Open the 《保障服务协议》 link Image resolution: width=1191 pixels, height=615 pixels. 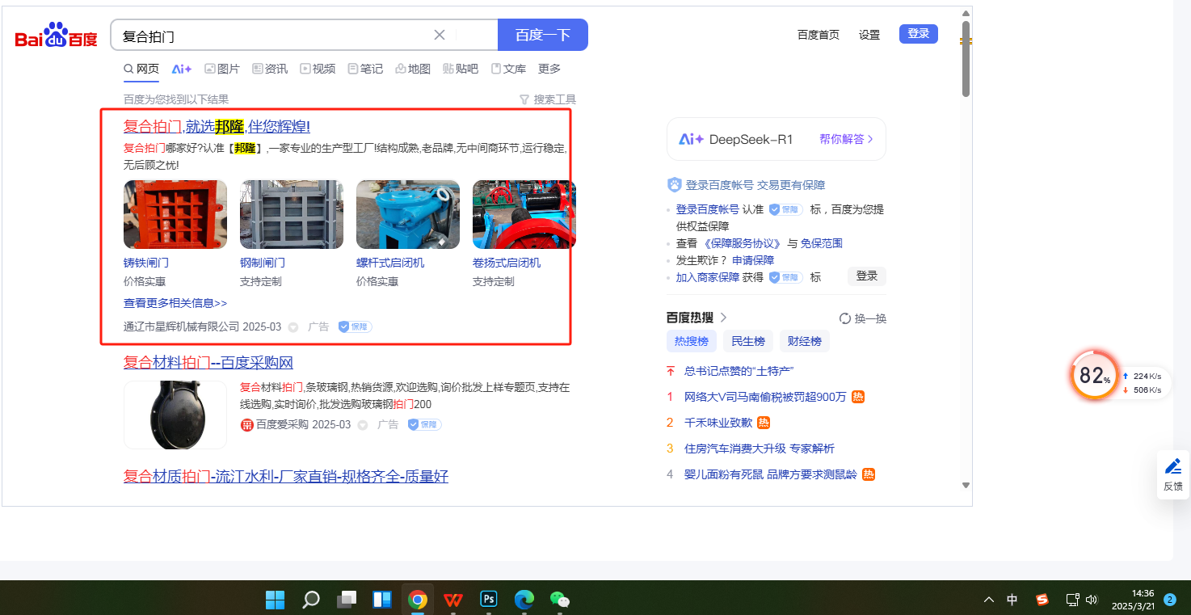click(x=743, y=243)
